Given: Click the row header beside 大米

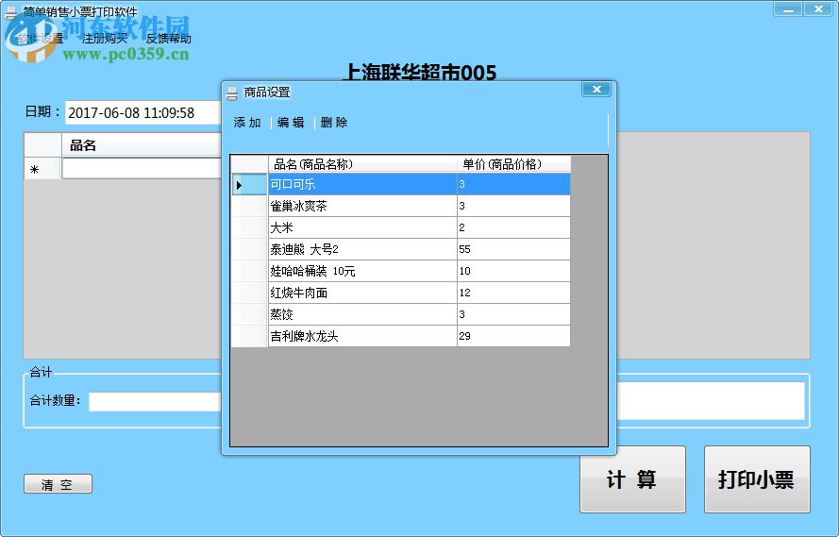Looking at the screenshot, I should (249, 227).
